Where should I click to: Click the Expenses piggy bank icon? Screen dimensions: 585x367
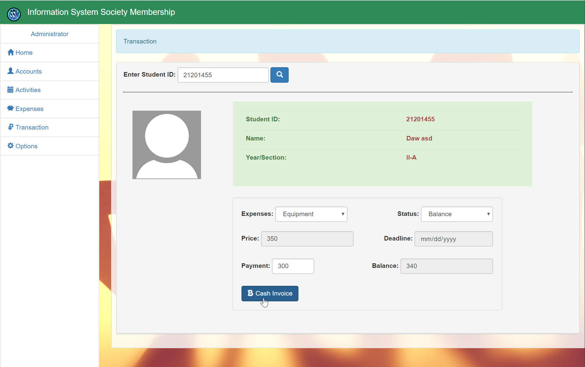point(11,108)
